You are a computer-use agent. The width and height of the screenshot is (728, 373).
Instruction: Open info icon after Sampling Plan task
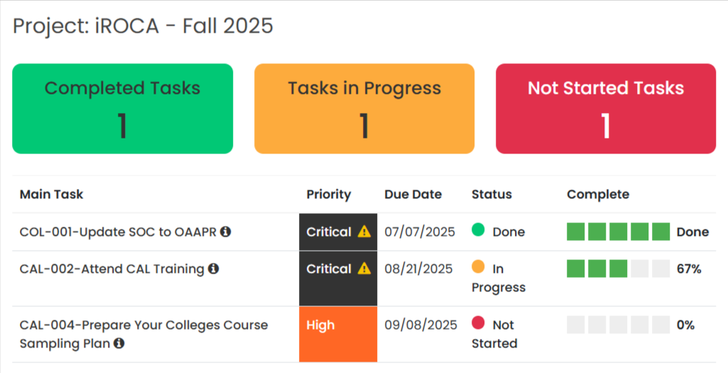coord(119,343)
